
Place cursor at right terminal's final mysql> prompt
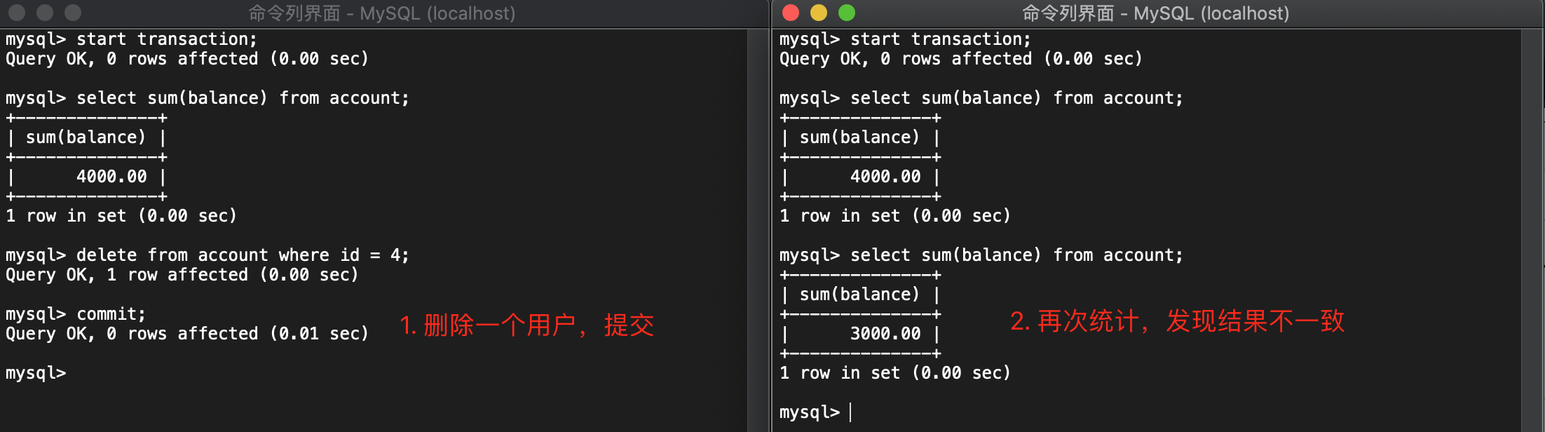click(850, 412)
